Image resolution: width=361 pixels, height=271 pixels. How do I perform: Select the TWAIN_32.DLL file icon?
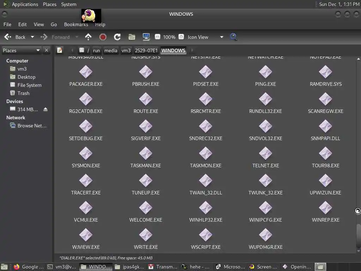coord(206,180)
